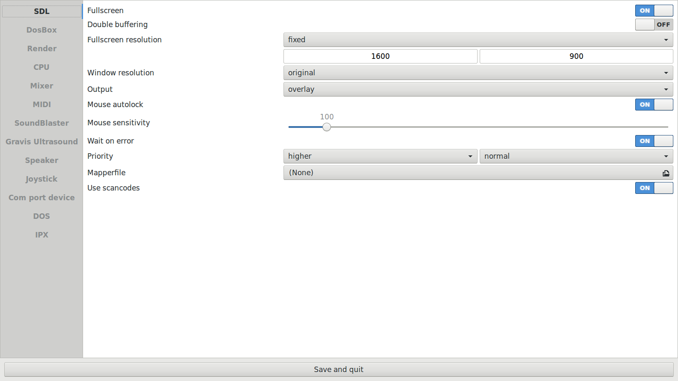
Task: Switch to the Com port device tab
Action: pos(42,198)
